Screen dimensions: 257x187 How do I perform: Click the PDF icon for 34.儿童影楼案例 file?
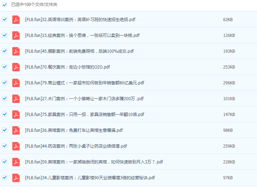pos(16,178)
